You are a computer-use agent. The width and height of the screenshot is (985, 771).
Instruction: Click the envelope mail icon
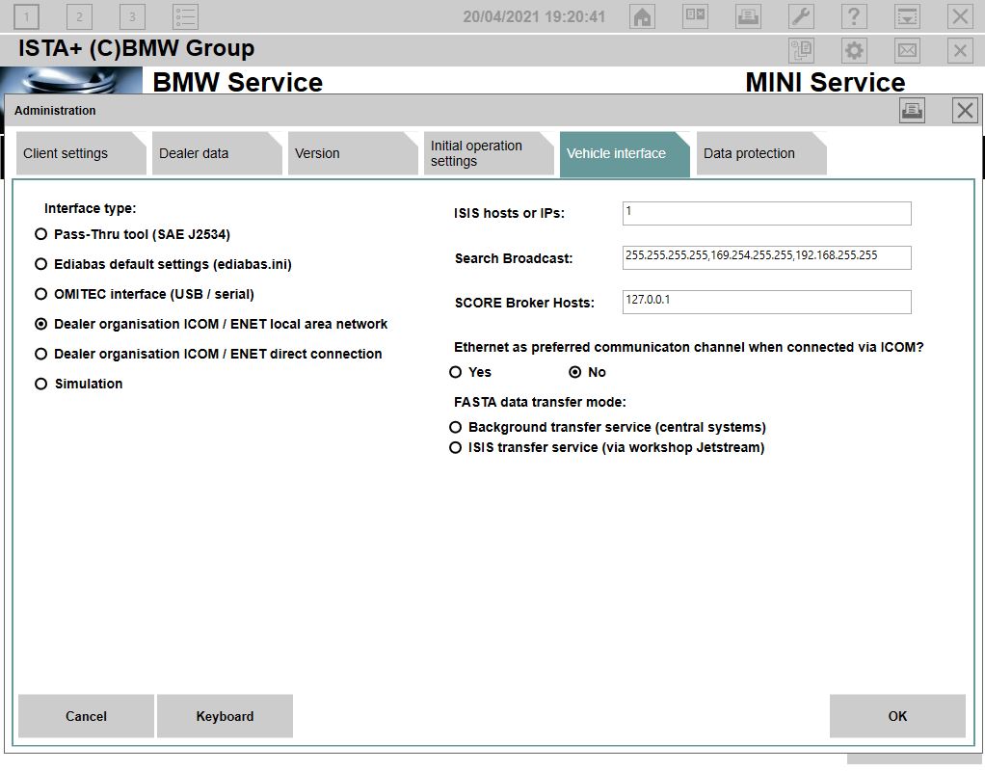[907, 50]
